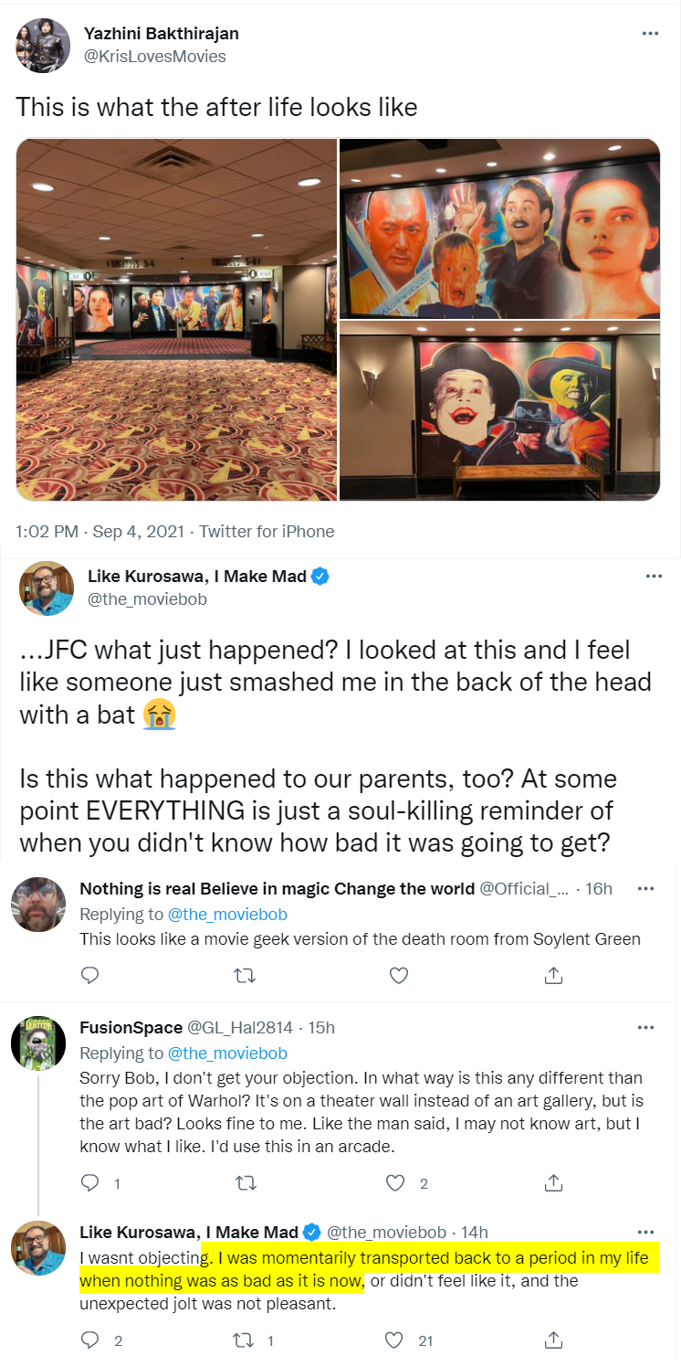This screenshot has height=1366, width=681.
Task: Retweet FusionSpace's Warhol comment
Action: pos(245,1183)
